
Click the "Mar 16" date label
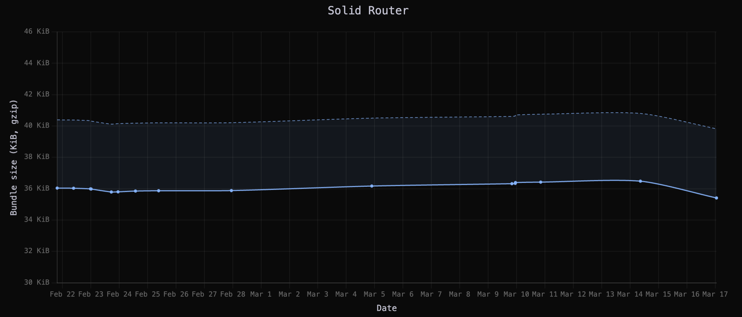[687, 294]
